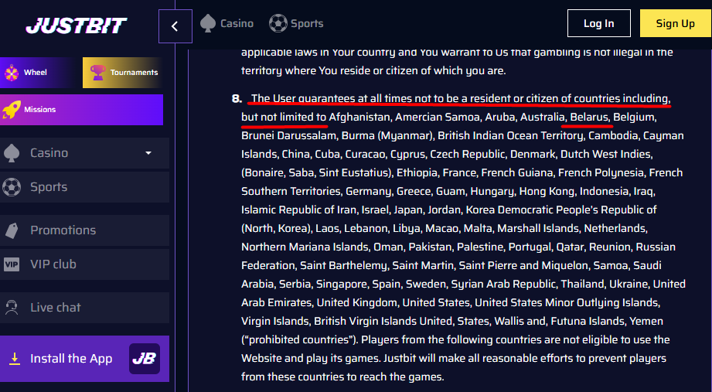The image size is (712, 392).
Task: Click the Promotions tag icon
Action: tap(12, 230)
